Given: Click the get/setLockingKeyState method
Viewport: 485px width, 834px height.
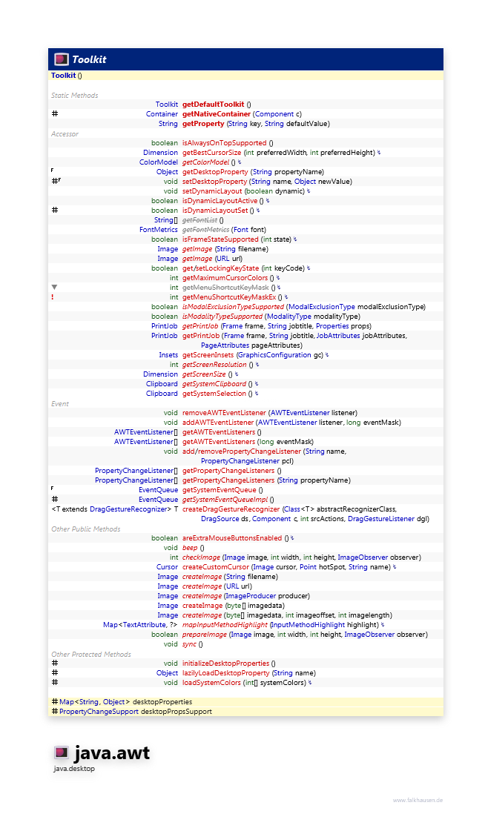Looking at the screenshot, I should pyautogui.click(x=221, y=268).
